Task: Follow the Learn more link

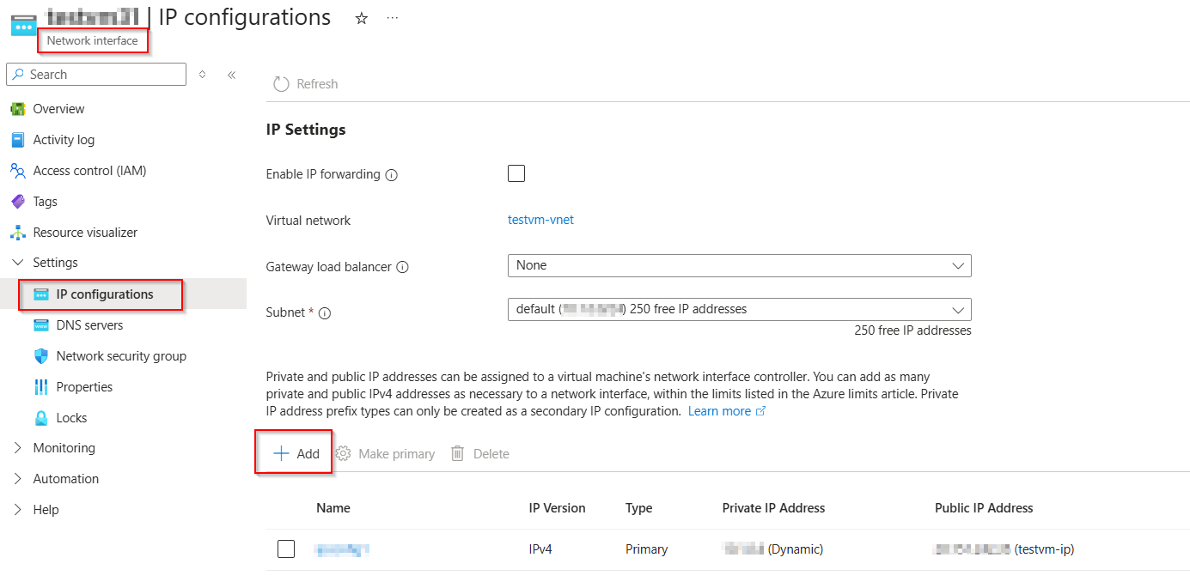Action: [719, 411]
